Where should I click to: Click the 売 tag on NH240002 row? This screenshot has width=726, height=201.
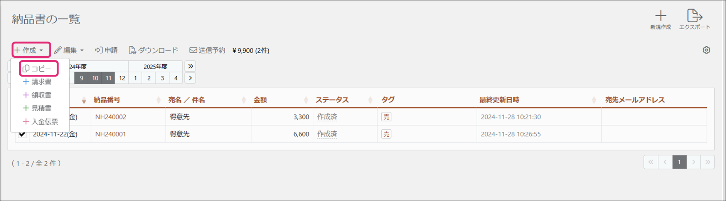(x=386, y=117)
